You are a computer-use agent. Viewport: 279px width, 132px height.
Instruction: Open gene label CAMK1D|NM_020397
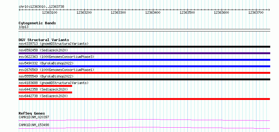click(x=34, y=117)
